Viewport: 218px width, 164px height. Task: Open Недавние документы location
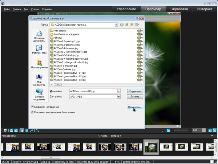(x=39, y=36)
